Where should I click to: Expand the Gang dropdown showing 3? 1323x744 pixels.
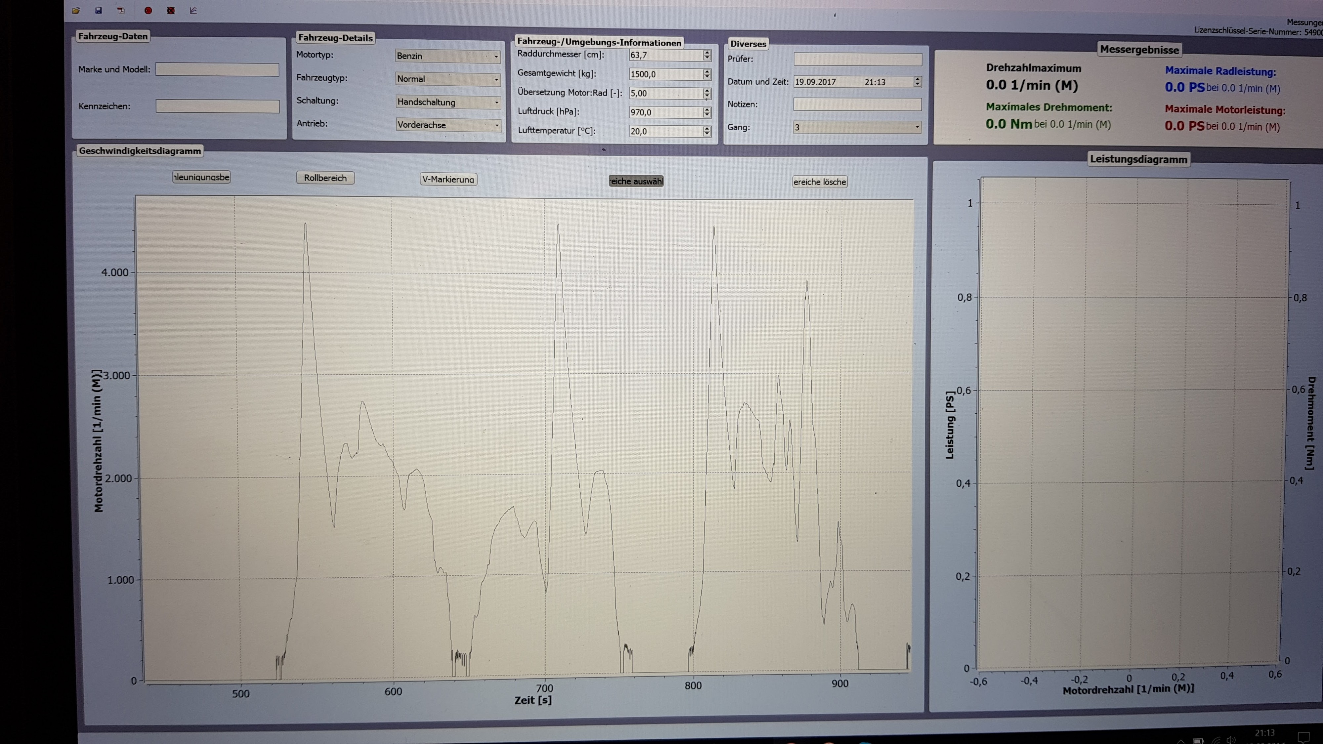pos(857,127)
